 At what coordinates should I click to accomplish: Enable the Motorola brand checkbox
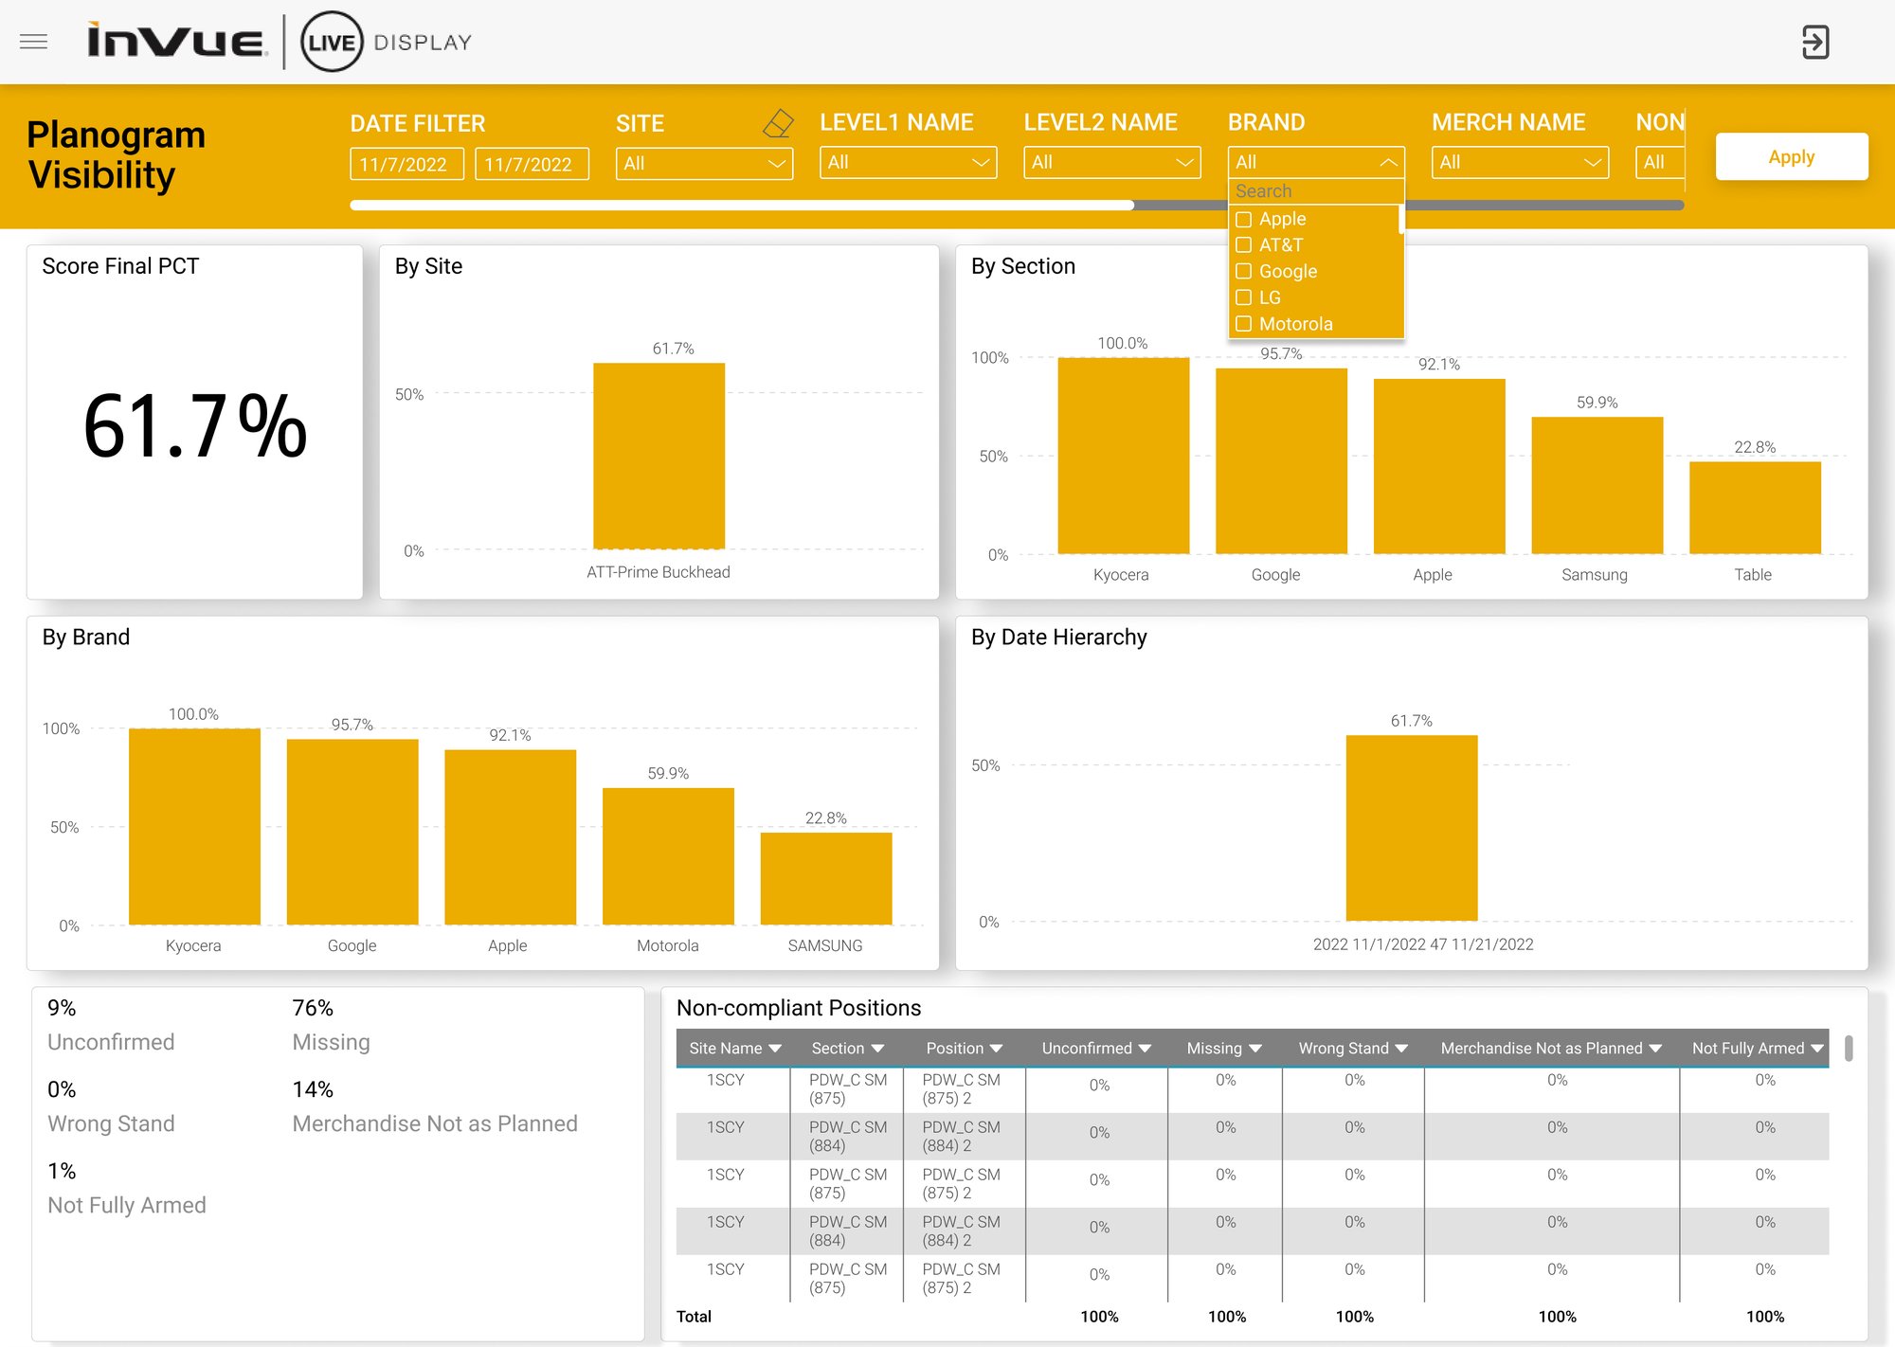1244,324
